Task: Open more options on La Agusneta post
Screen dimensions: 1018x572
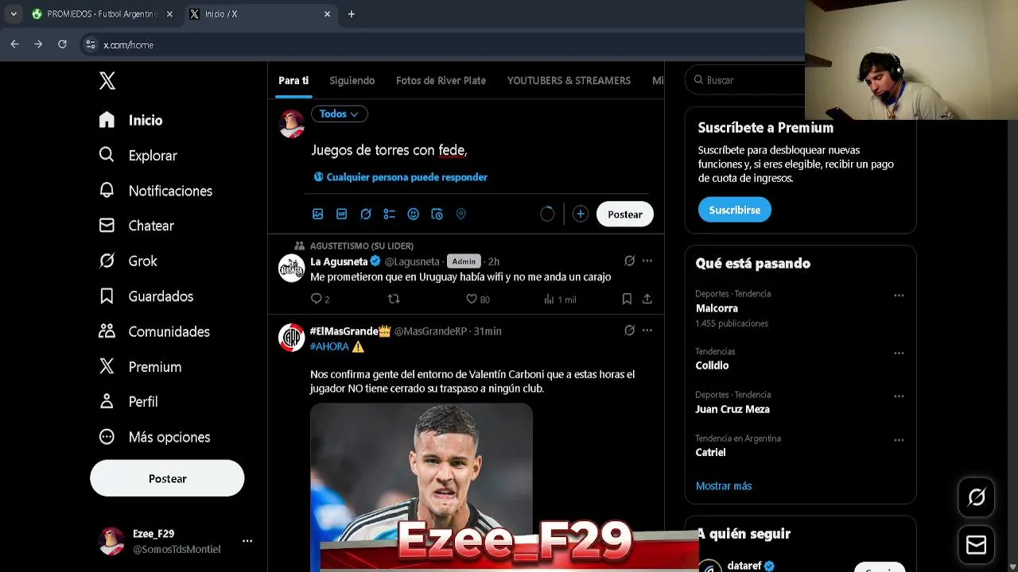Action: pos(647,261)
